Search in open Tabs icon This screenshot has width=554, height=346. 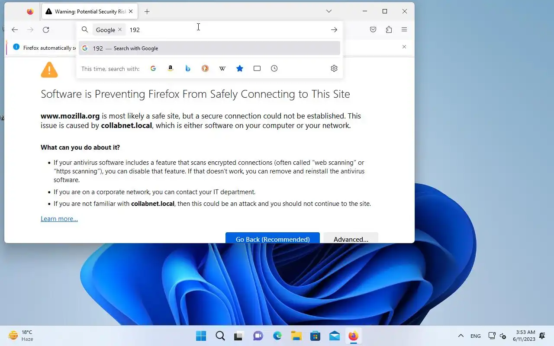(257, 68)
